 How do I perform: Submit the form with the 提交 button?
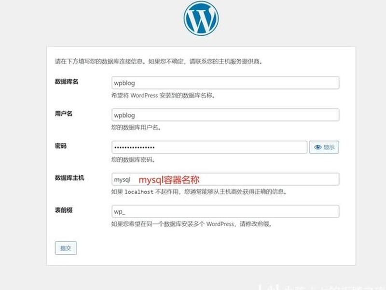66,248
